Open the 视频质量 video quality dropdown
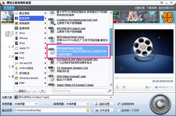This screenshot has width=176, height=116. pos(36,104)
